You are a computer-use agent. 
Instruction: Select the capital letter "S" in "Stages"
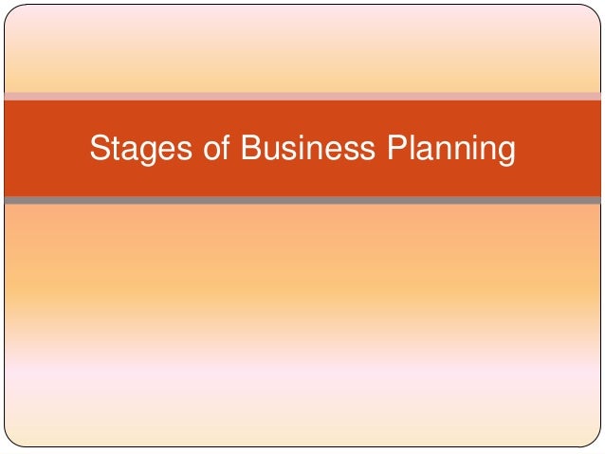[100, 147]
